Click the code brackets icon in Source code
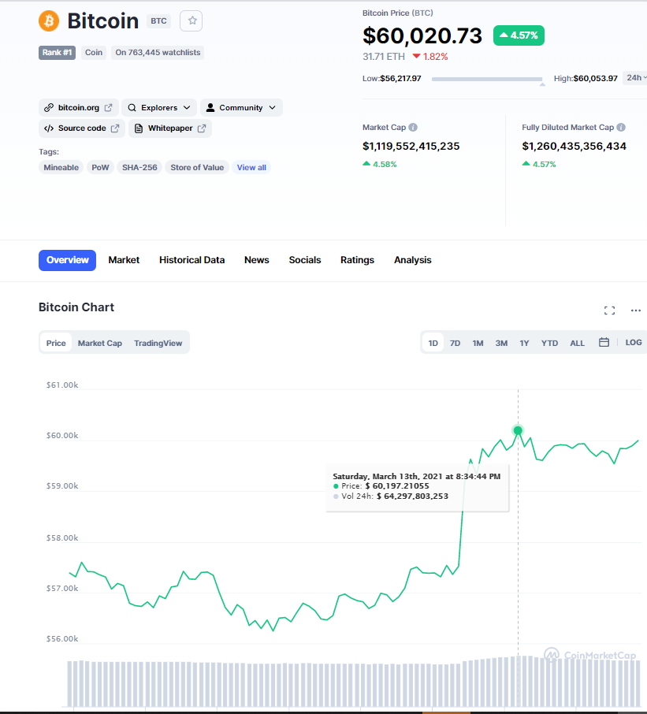Screen dimensions: 647x714 click(49, 128)
